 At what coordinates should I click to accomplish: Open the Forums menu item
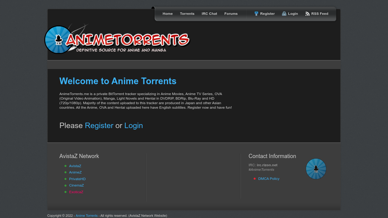[x=231, y=14]
